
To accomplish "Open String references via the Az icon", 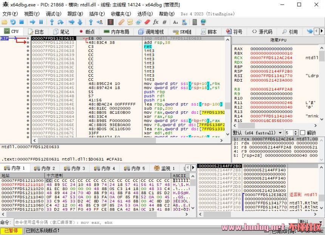I will pyautogui.click(x=175, y=22).
